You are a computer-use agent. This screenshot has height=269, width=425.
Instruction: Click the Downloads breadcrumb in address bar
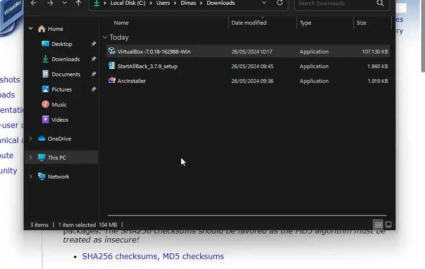pyautogui.click(x=221, y=3)
